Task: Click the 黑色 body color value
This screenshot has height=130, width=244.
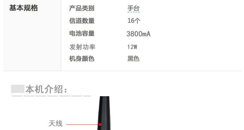Action: click(x=133, y=59)
